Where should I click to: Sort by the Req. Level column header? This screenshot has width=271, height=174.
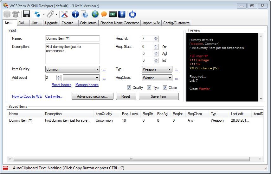tap(130, 114)
